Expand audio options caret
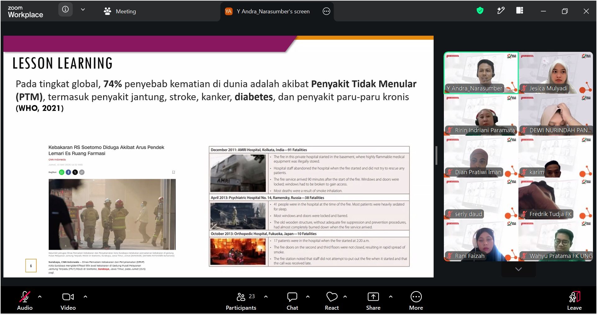The width and height of the screenshot is (597, 315). tap(40, 297)
